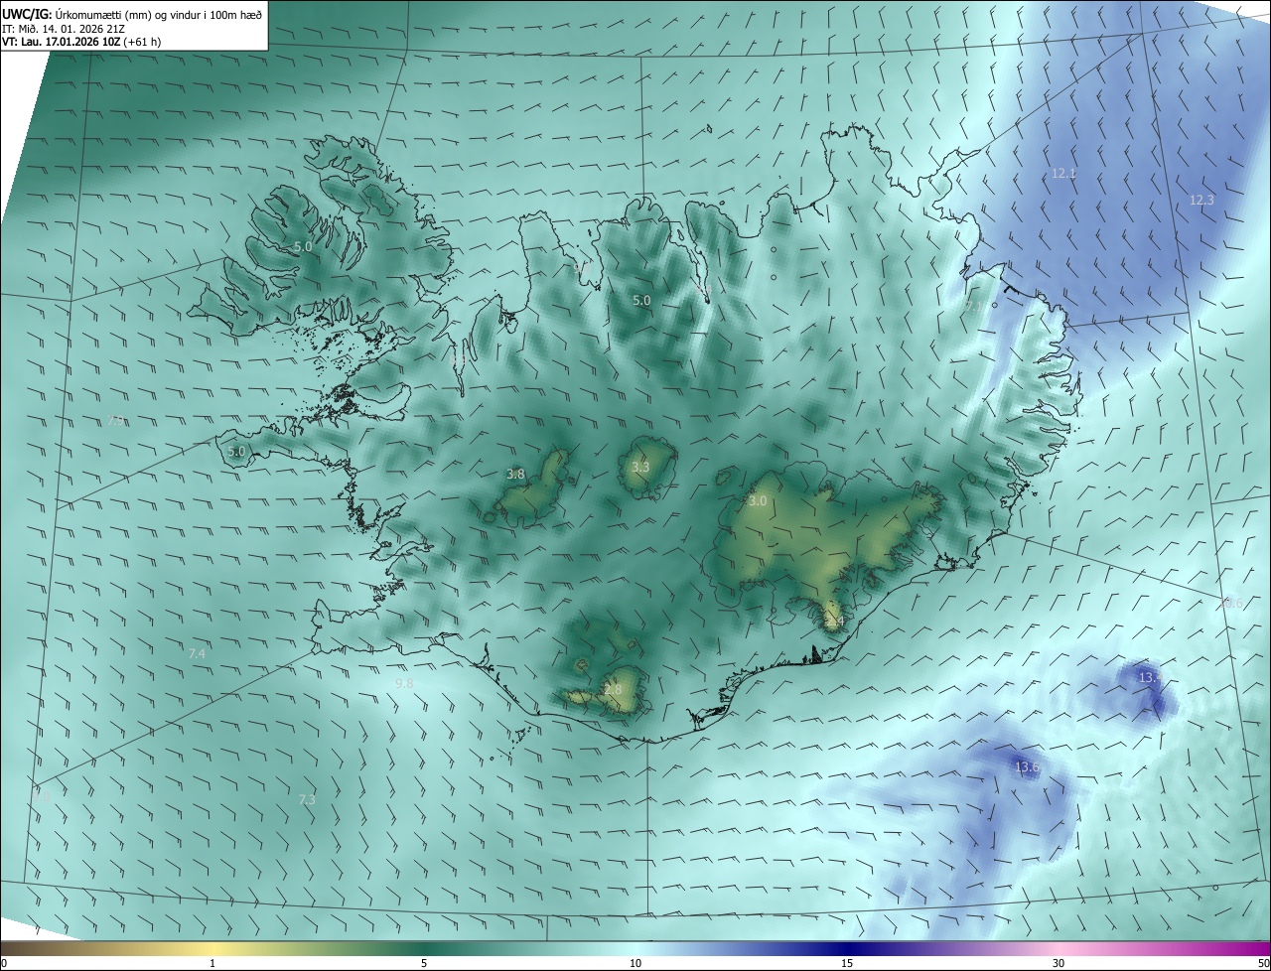The image size is (1271, 971).
Task: Click the 7.9 value label
Action: pos(116,421)
